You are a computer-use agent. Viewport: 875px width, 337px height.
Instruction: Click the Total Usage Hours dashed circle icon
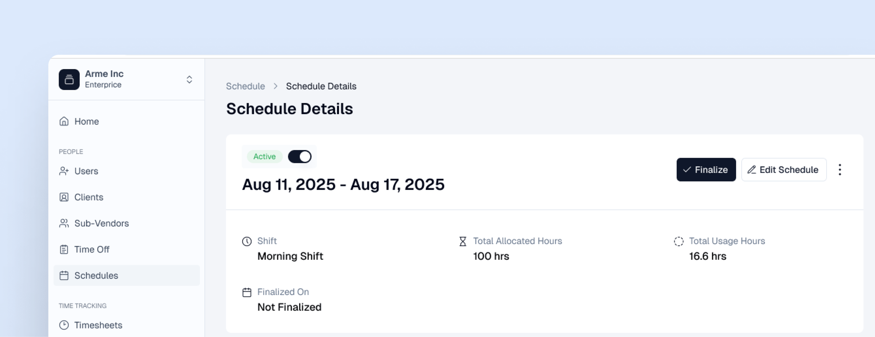(x=678, y=241)
